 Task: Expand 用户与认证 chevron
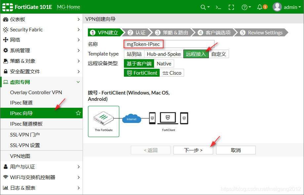click(79, 167)
